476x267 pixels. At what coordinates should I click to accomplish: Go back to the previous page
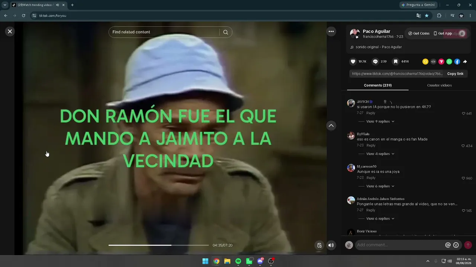6,16
